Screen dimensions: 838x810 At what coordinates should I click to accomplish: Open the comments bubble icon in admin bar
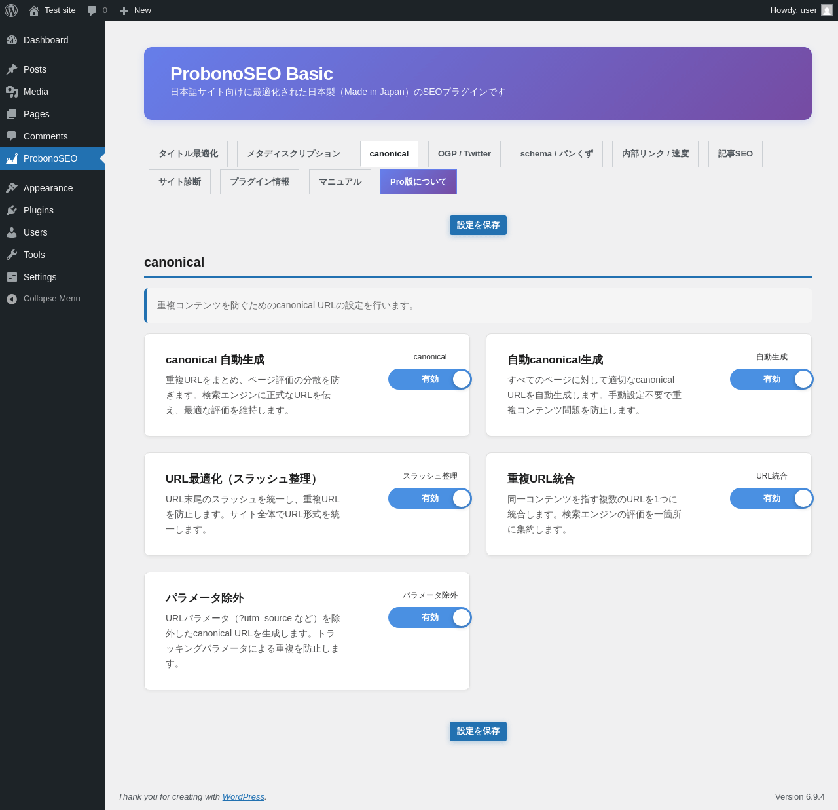(92, 10)
